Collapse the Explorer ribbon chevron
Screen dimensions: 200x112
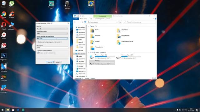[x=153, y=19]
